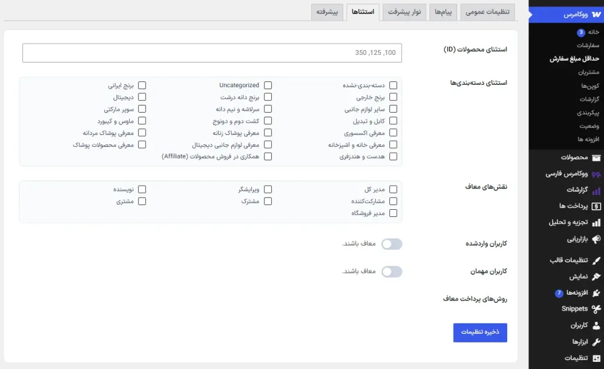
Task: Tick the مدیر فروشگاه role checkbox
Action: click(393, 213)
